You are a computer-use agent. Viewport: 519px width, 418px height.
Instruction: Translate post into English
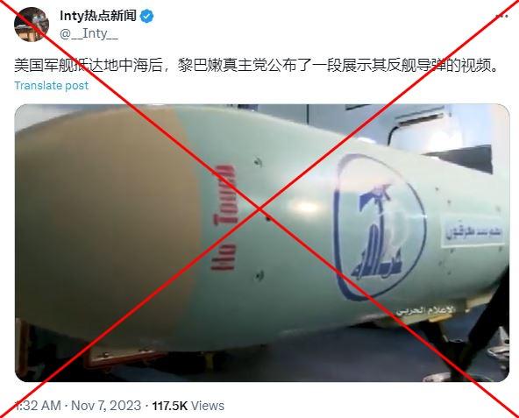[x=52, y=85]
